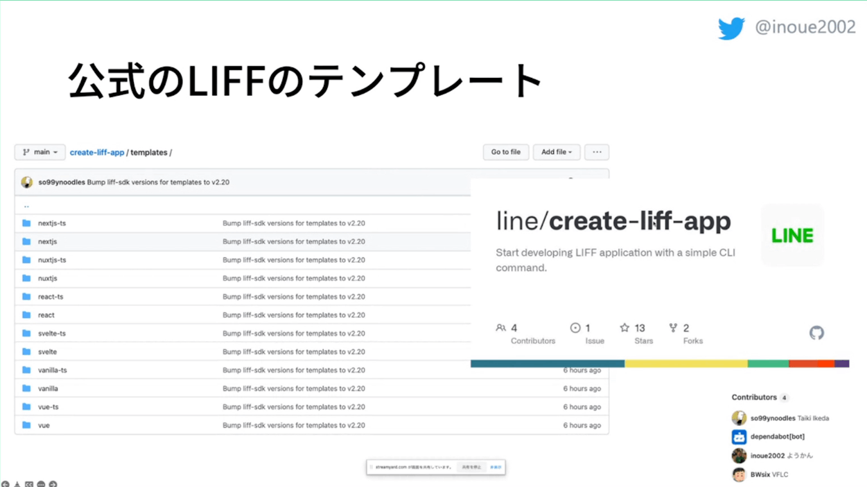Open the so99ynoodles commit author name
Image resolution: width=867 pixels, height=487 pixels.
(61, 183)
